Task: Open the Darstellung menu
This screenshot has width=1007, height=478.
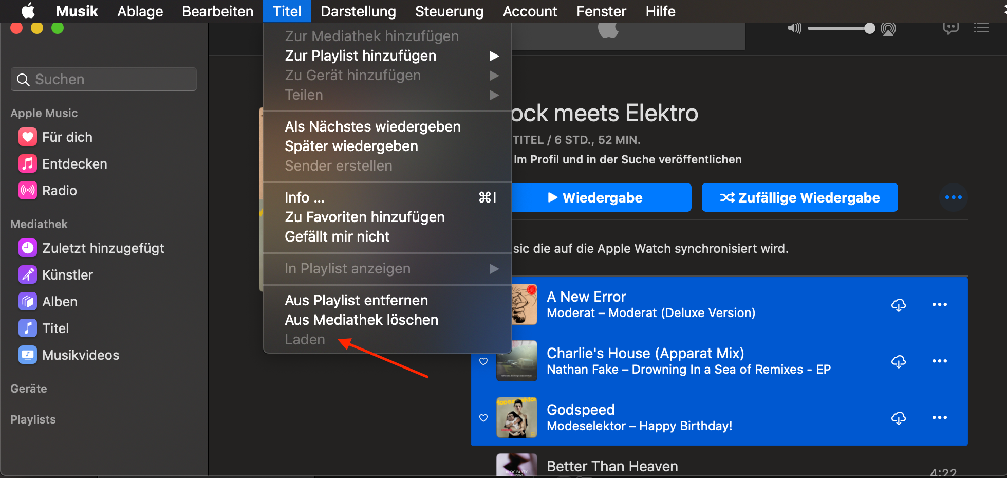Action: (x=358, y=11)
